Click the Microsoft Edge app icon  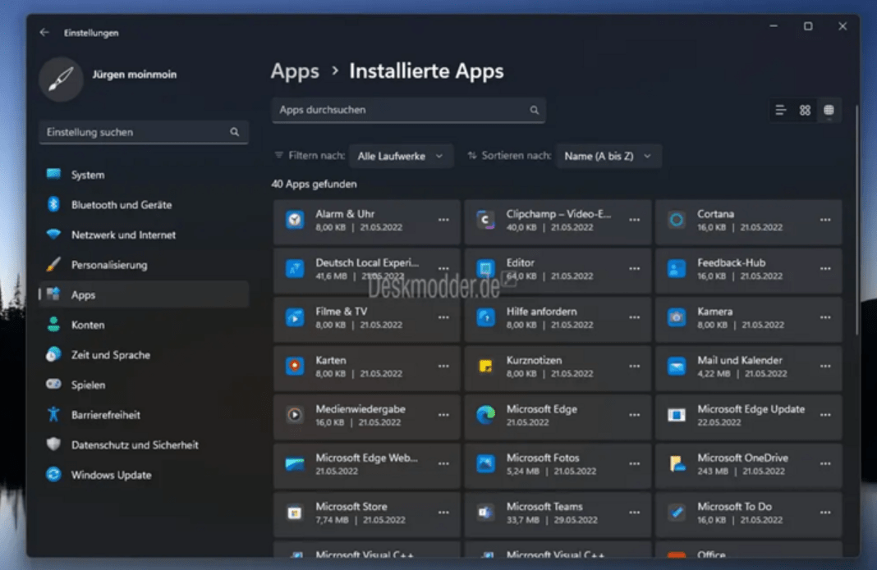tap(485, 416)
